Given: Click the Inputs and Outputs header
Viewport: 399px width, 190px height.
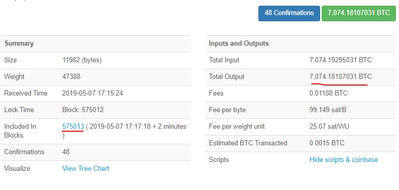Looking at the screenshot, I should click(239, 43).
